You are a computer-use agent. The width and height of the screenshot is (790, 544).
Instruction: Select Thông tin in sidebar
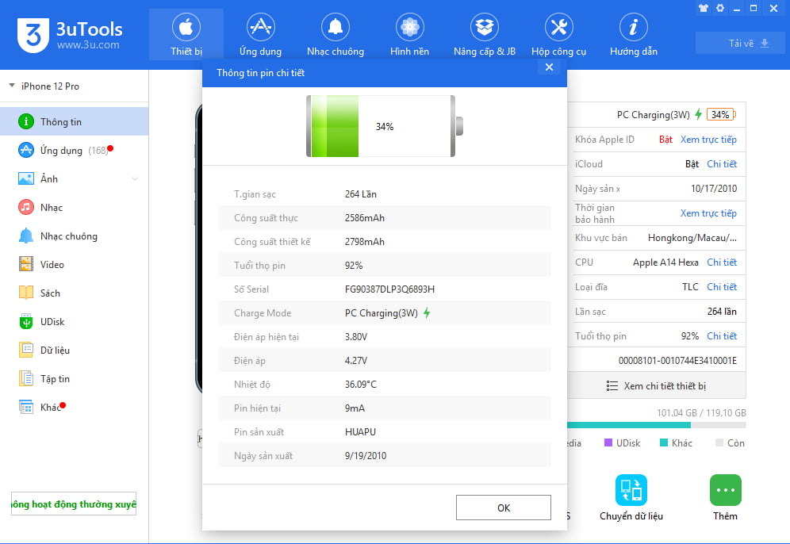coord(74,121)
